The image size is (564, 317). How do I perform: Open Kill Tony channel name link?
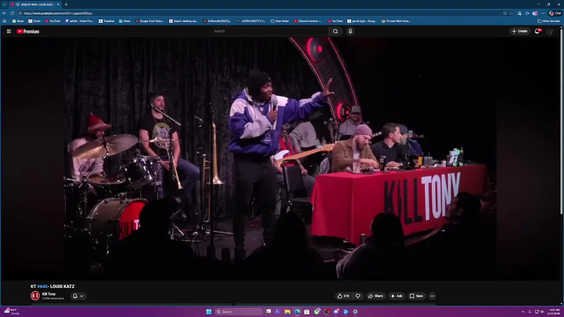click(49, 294)
